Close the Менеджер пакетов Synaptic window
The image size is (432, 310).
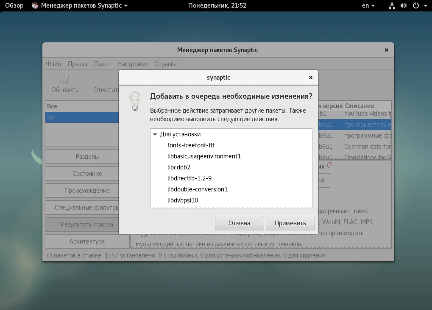(387, 50)
